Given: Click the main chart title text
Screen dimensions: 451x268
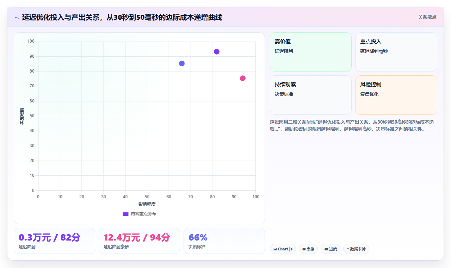Looking at the screenshot, I should (x=122, y=17).
